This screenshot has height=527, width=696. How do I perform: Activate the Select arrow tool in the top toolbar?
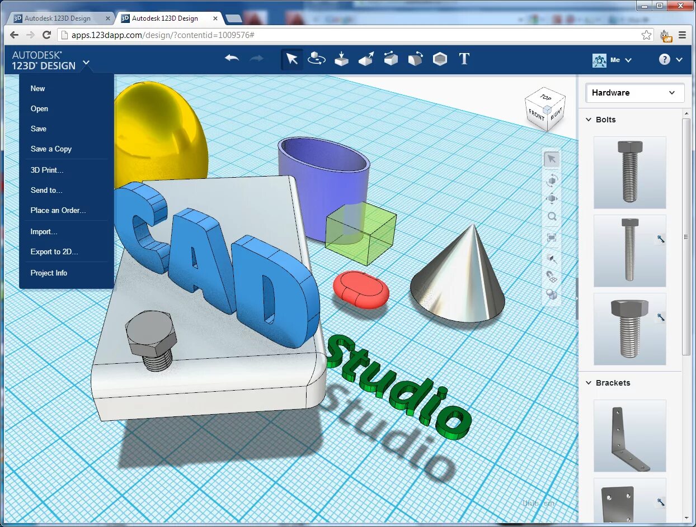[291, 59]
